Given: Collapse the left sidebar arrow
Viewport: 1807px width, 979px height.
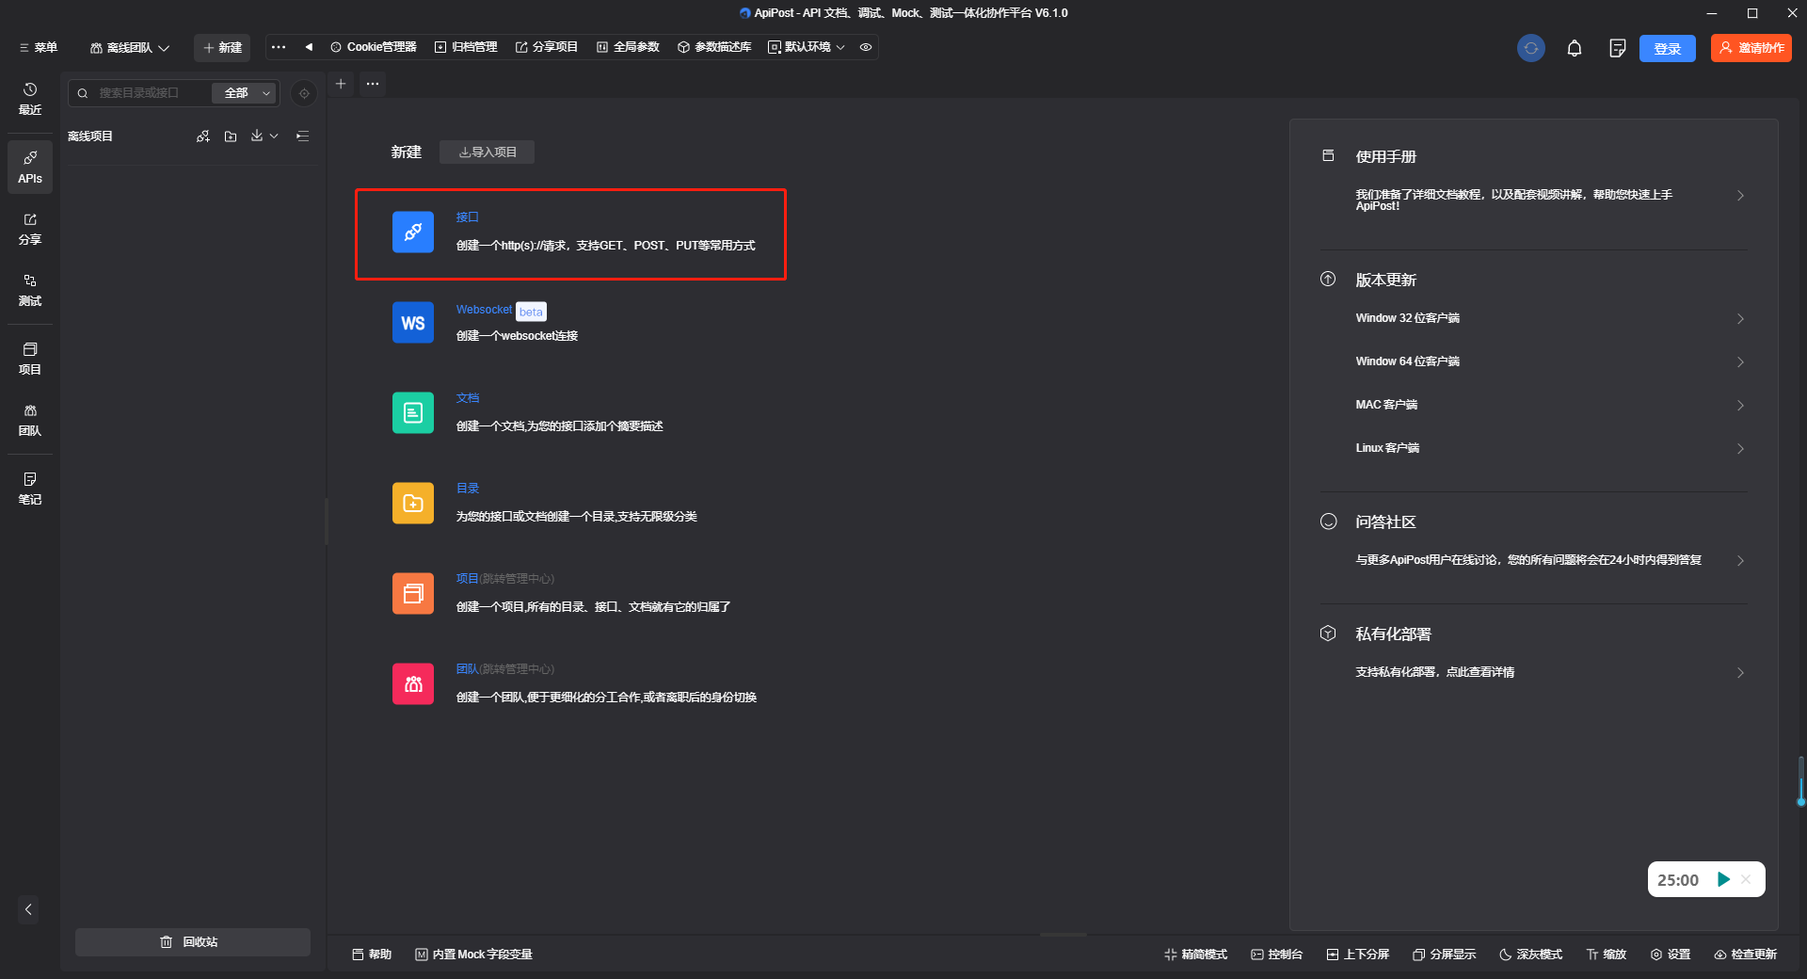Looking at the screenshot, I should 28,909.
